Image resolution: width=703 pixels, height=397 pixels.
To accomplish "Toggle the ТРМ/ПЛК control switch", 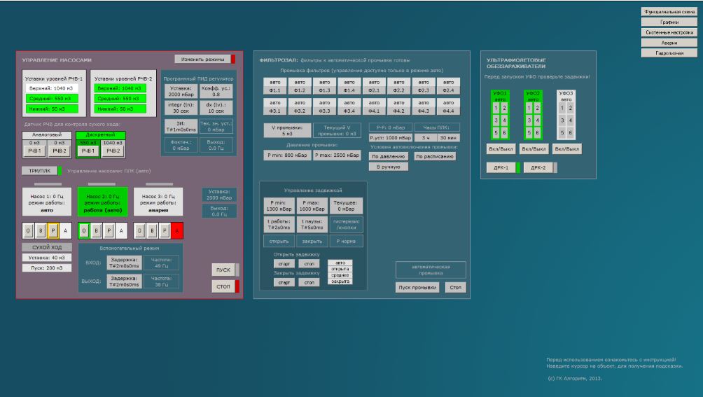I will pos(39,171).
